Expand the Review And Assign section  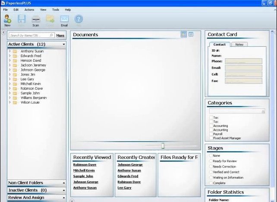click(64, 198)
